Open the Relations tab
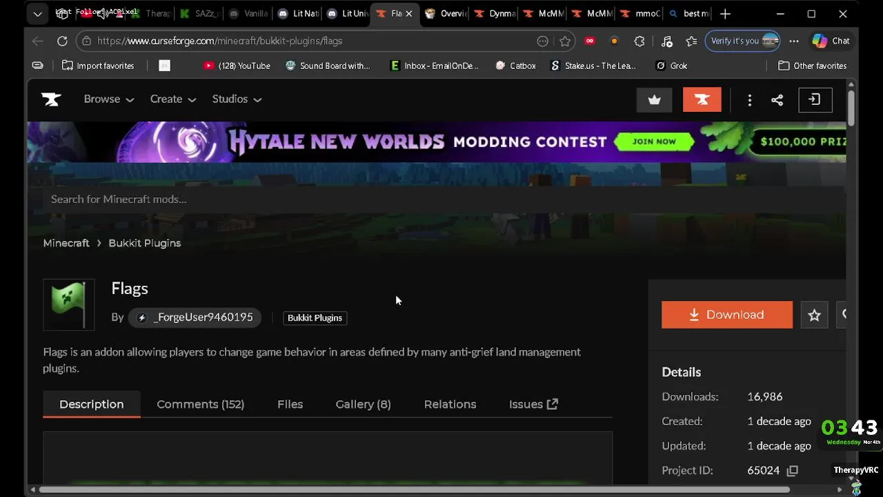 450,405
